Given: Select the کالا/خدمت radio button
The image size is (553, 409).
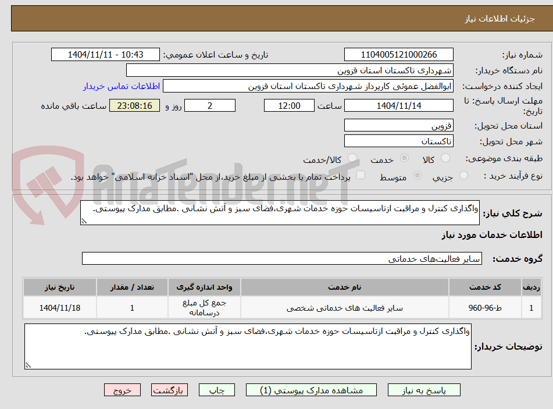Looking at the screenshot, I should (352, 158).
